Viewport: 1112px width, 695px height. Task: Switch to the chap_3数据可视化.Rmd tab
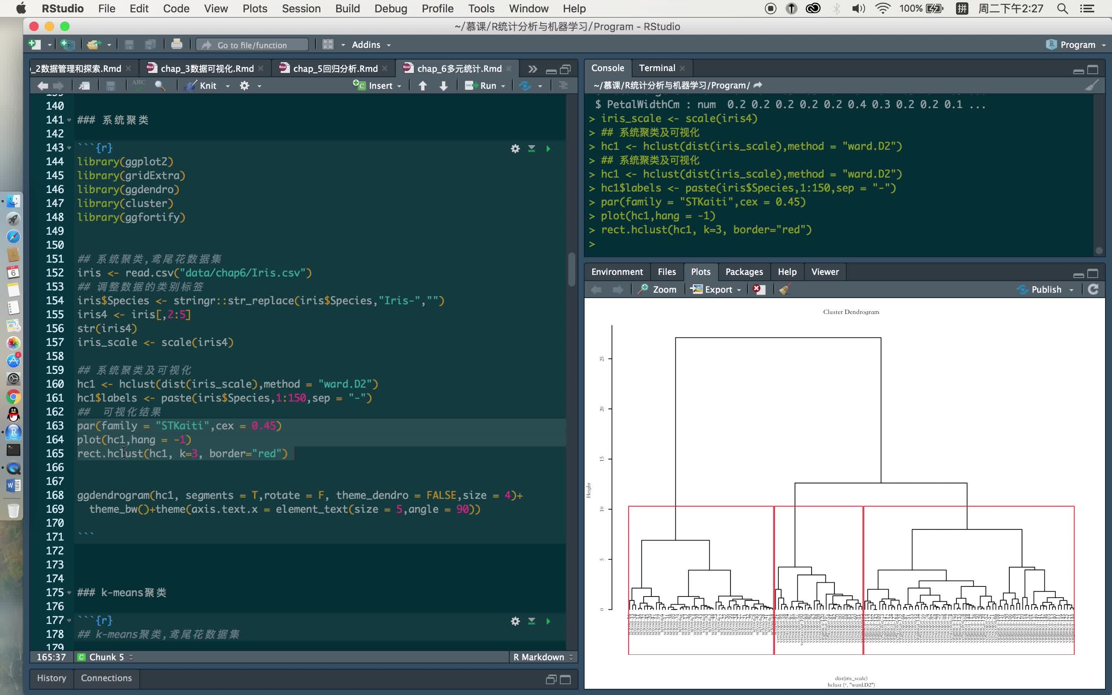point(207,68)
